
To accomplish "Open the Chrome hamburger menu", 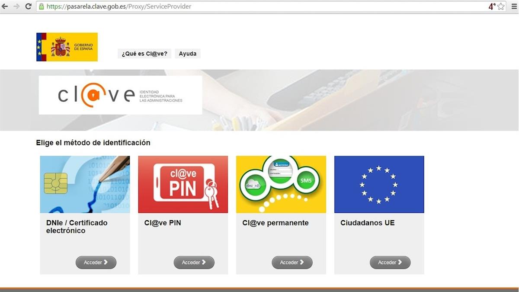I will [x=513, y=6].
